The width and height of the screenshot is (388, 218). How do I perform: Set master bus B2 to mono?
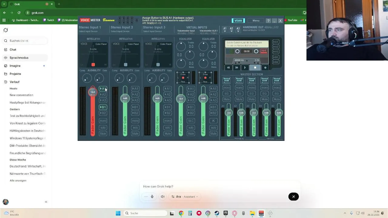tap(277, 88)
